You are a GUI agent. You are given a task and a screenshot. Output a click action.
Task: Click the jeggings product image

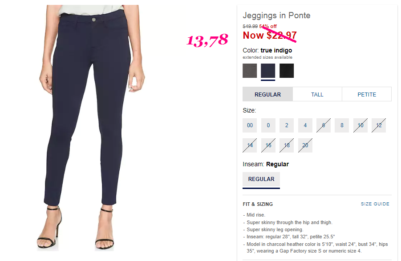[92, 128]
